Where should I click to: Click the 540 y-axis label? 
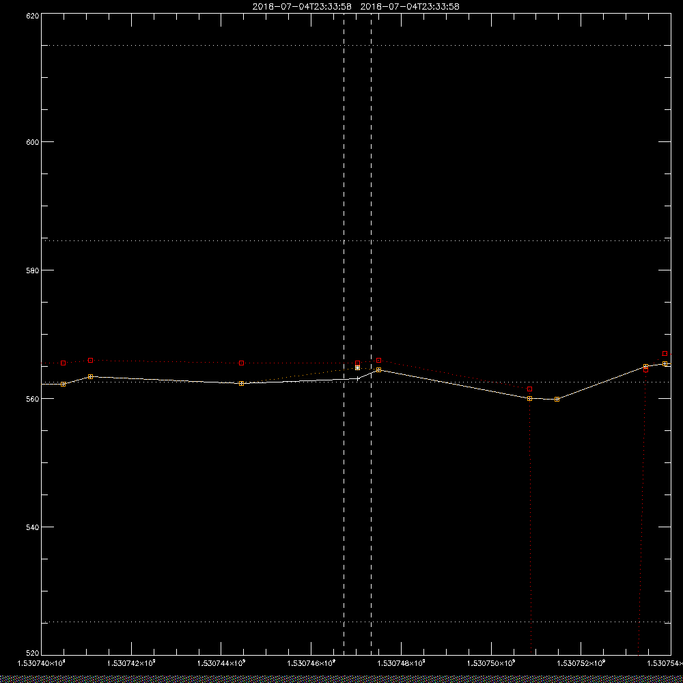click(33, 527)
